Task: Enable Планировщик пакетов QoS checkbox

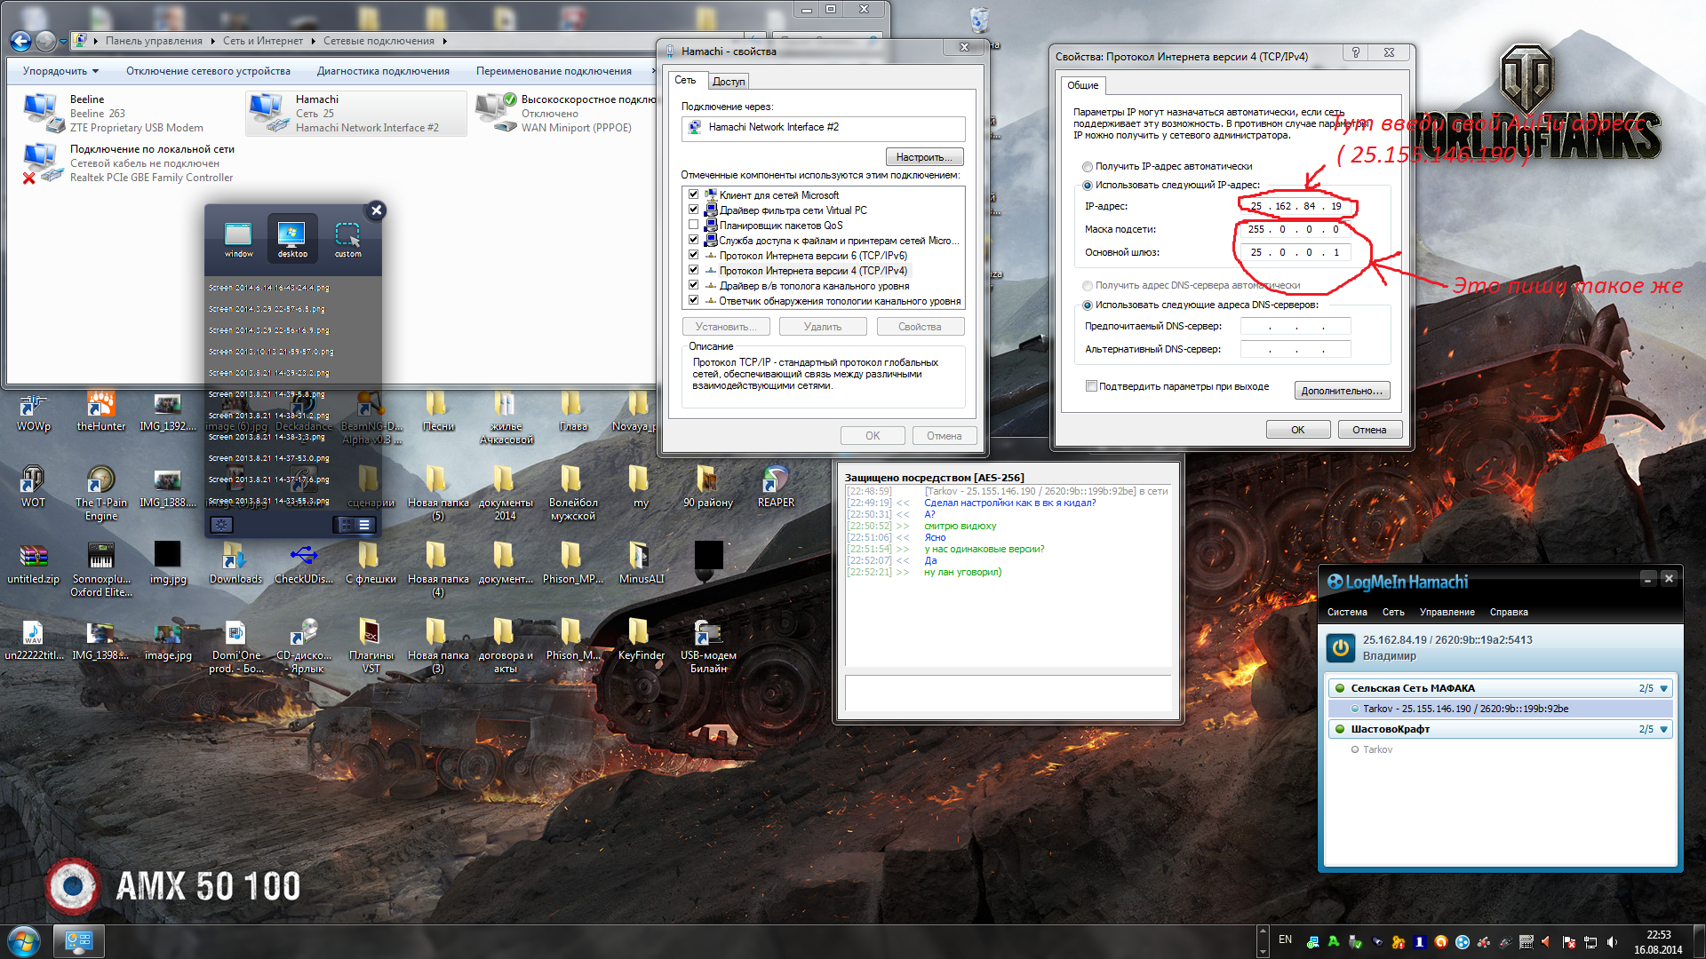Action: [x=693, y=225]
